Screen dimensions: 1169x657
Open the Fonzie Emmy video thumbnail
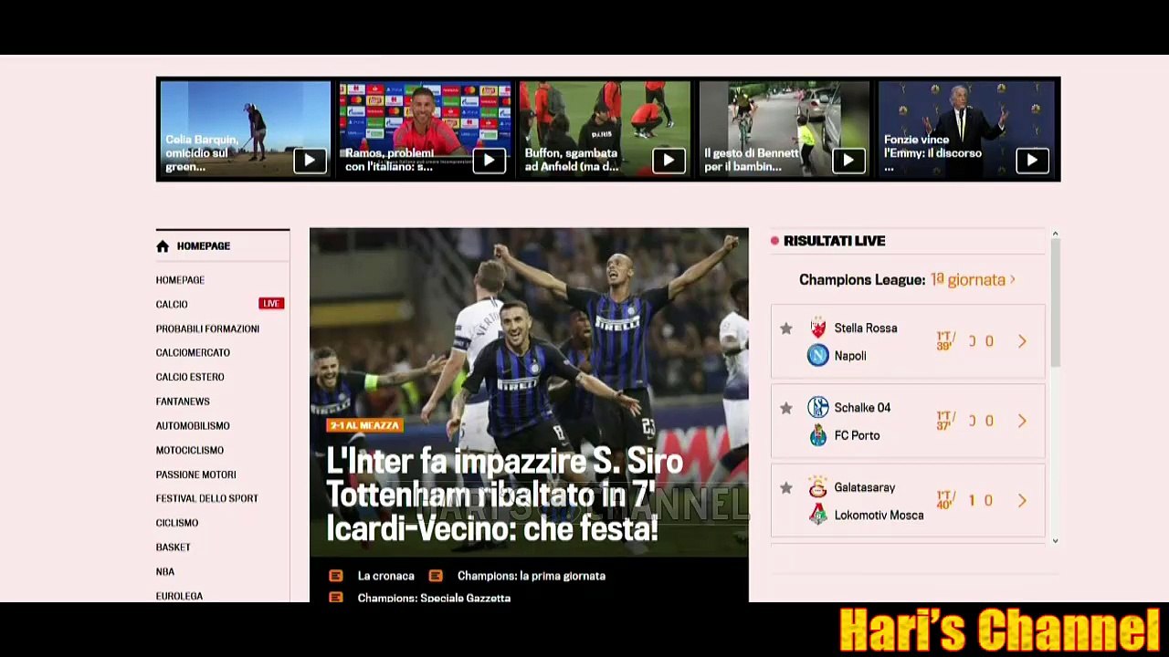(966, 129)
